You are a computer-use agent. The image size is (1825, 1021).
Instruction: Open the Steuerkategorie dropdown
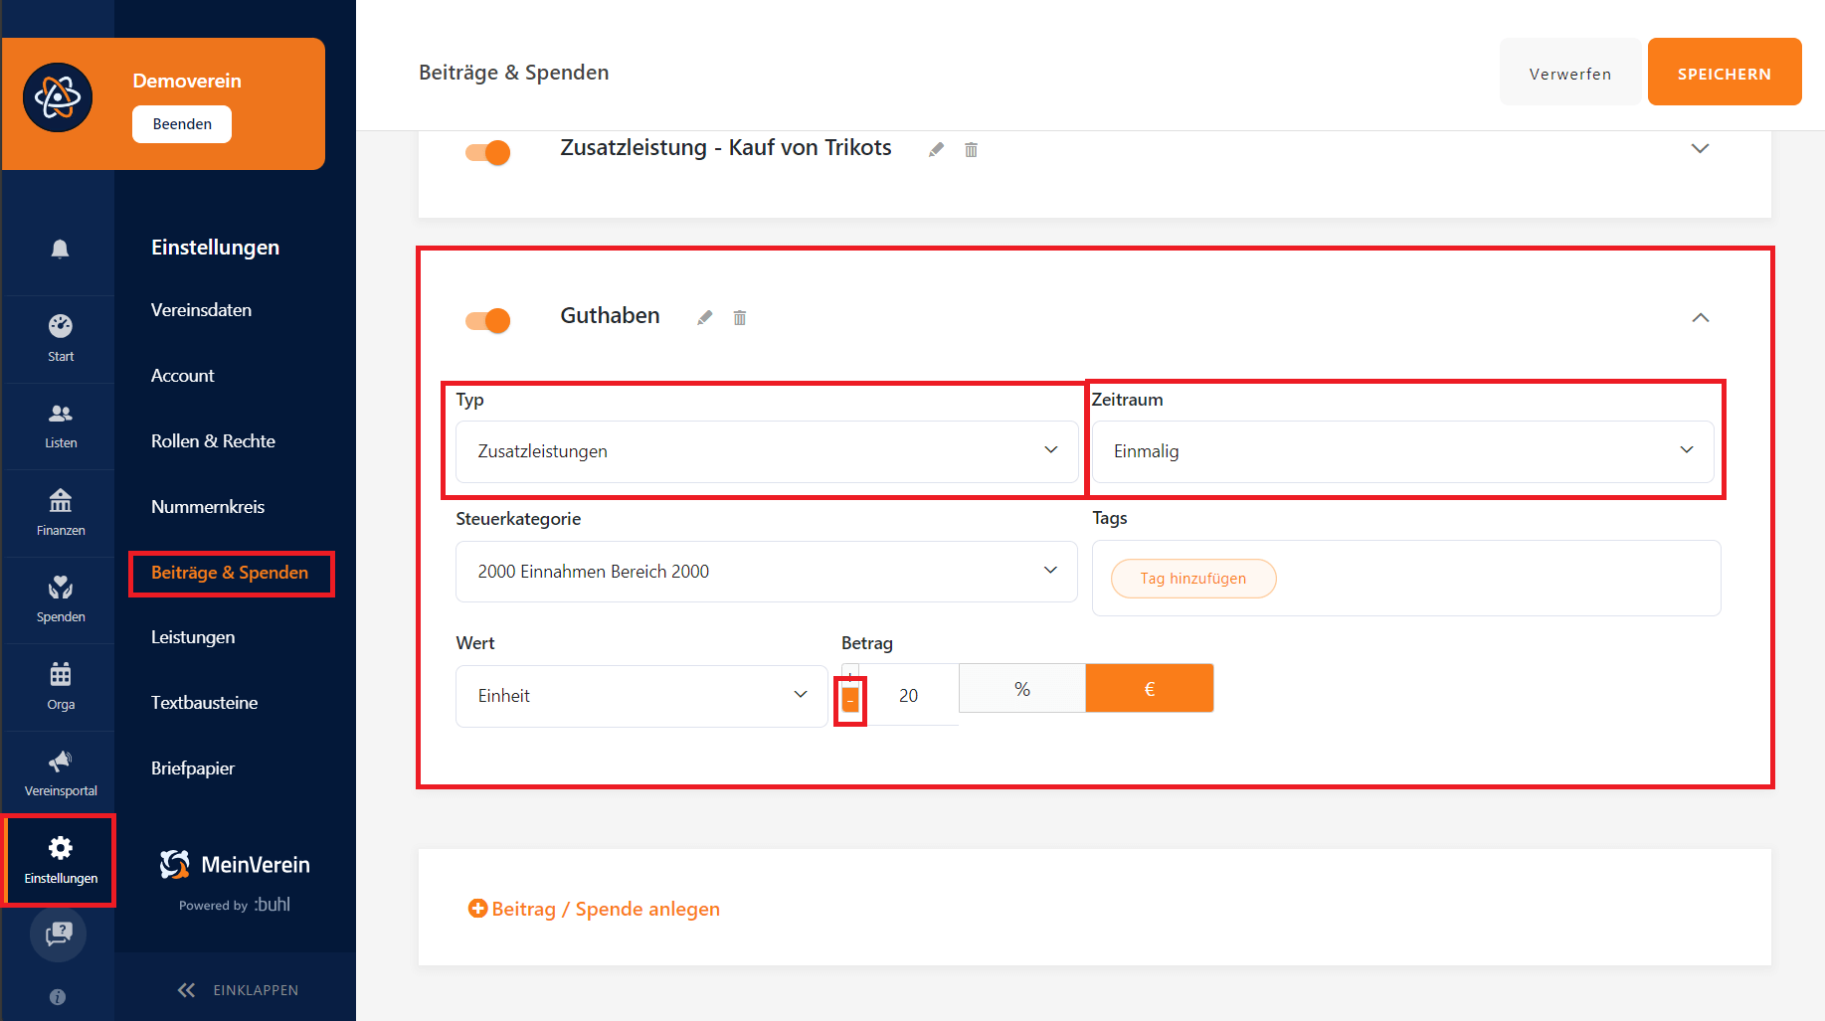(x=767, y=572)
